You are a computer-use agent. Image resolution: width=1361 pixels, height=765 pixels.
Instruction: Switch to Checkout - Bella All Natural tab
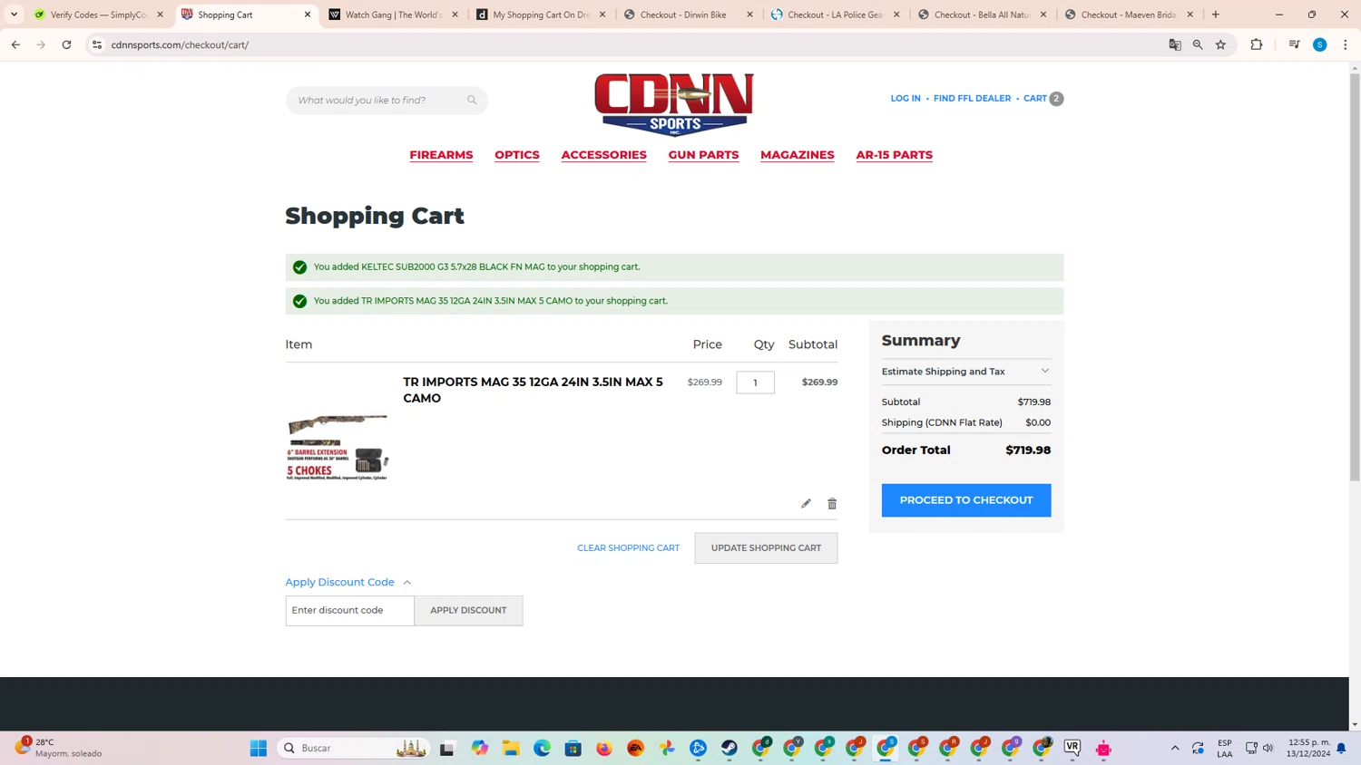pos(982,15)
